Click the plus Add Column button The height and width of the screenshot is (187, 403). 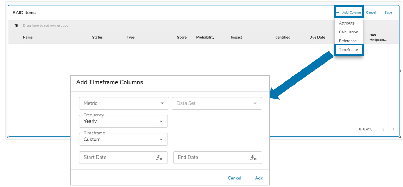click(348, 13)
